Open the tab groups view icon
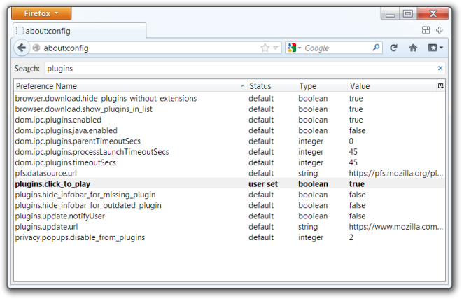This screenshot has width=462, height=299. pyautogui.click(x=426, y=30)
